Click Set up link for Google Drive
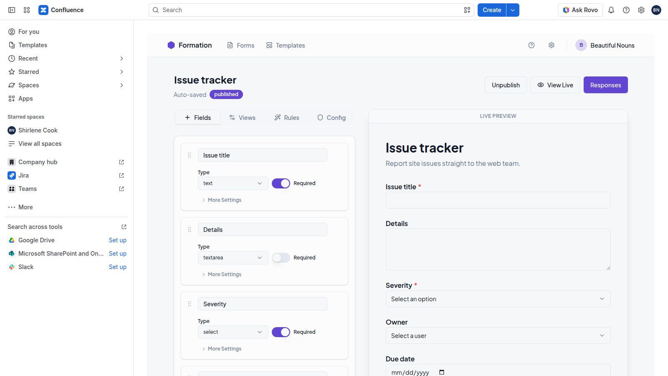 [x=118, y=240]
